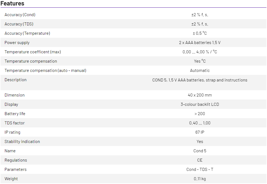The image size is (267, 184).
Task: Click the Features heading
Action: coord(12,4)
